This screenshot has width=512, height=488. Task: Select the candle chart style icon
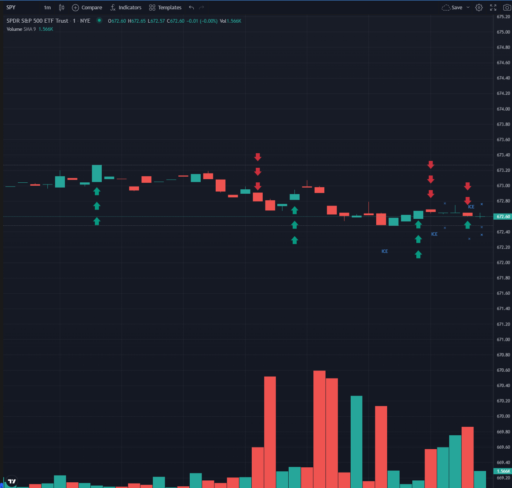(x=61, y=7)
